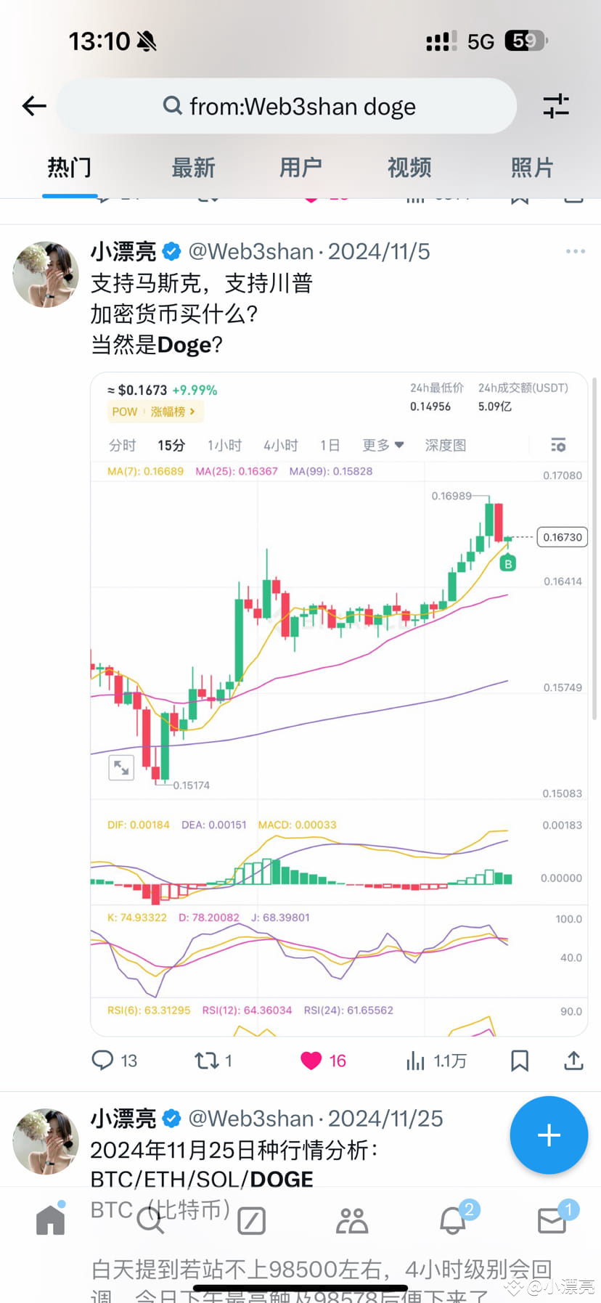Expand the 更多 timeframe dropdown
Screen dimensions: 601x1303
click(x=383, y=445)
